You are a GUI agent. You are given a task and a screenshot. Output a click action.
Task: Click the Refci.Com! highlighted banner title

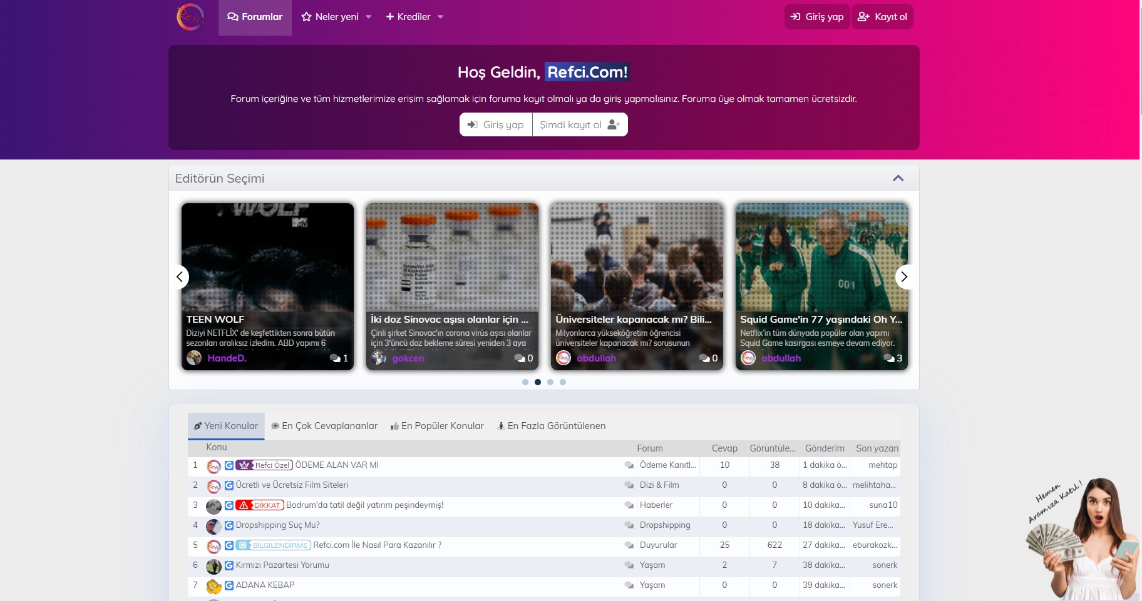(587, 72)
